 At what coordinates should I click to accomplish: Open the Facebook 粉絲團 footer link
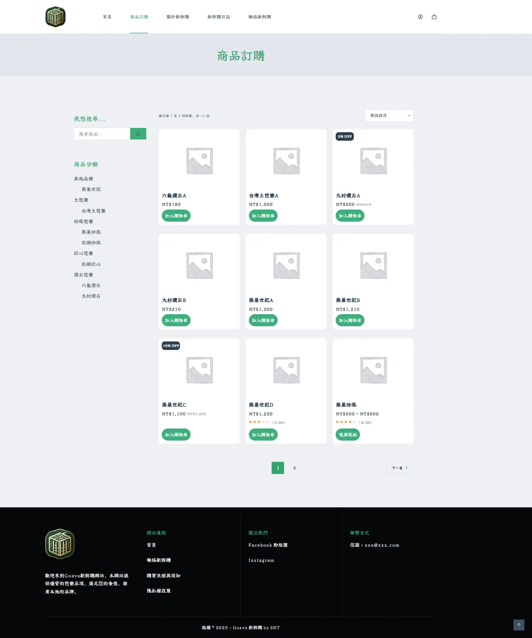coord(268,545)
